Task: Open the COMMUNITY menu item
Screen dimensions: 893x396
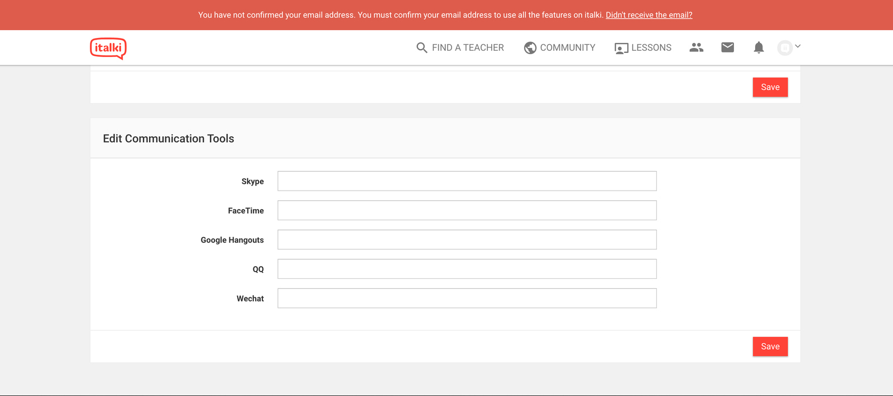Action: [568, 48]
